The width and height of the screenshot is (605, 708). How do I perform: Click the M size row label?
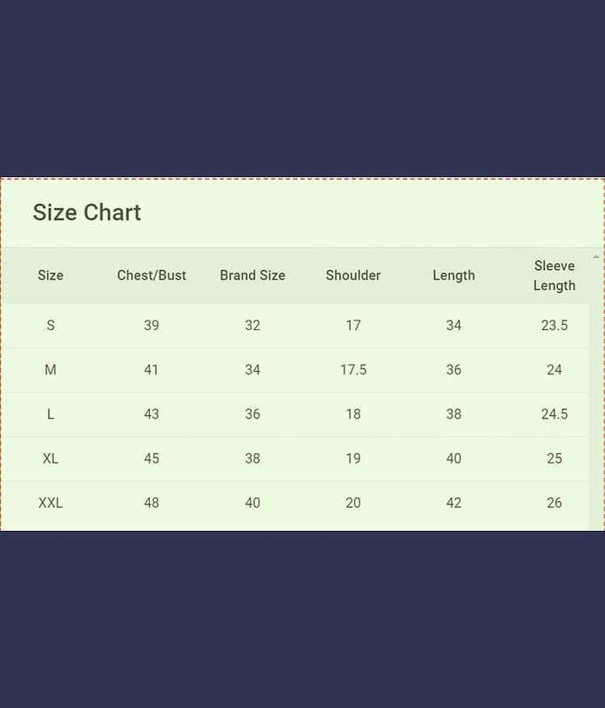(x=50, y=370)
